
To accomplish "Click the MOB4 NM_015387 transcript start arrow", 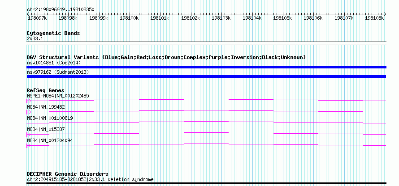I will [x=29, y=134].
